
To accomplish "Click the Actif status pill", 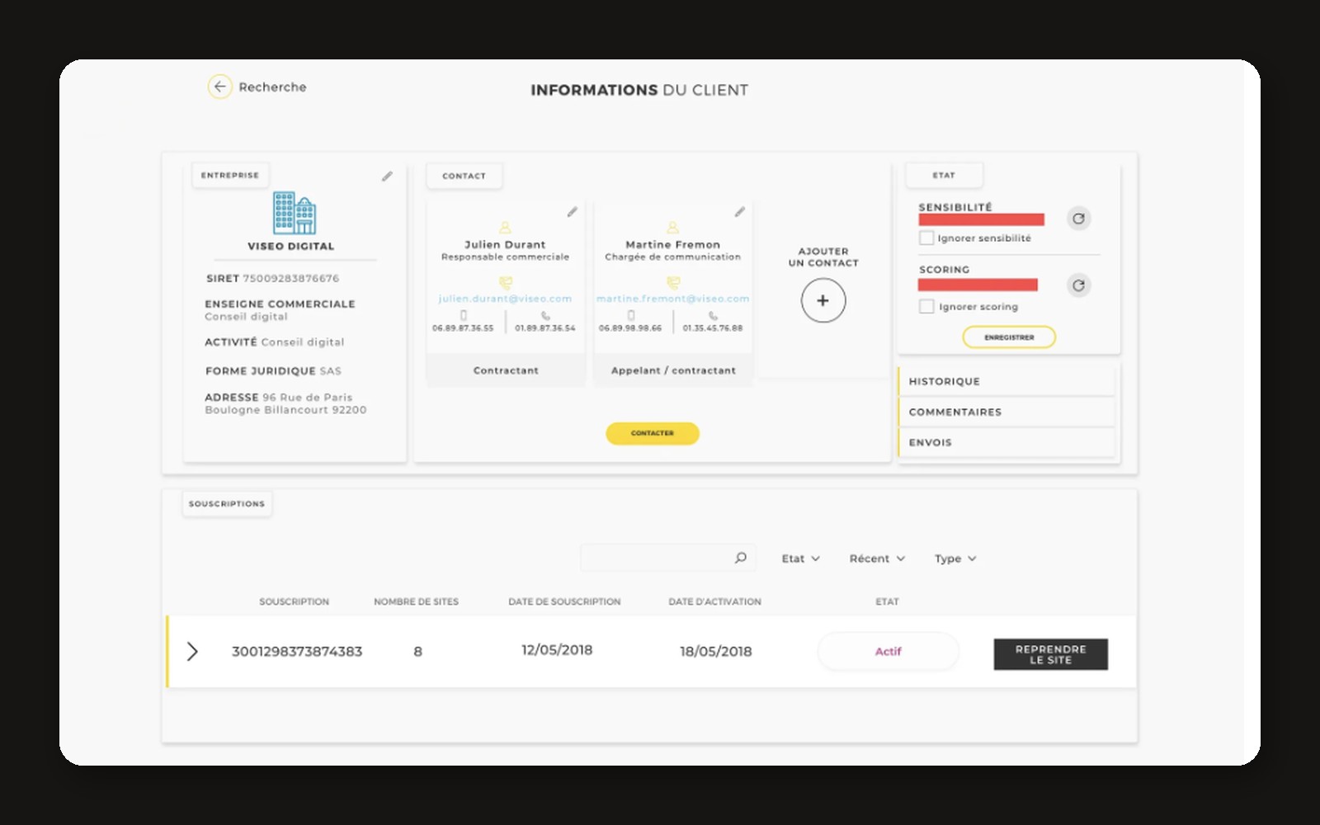I will coord(888,651).
